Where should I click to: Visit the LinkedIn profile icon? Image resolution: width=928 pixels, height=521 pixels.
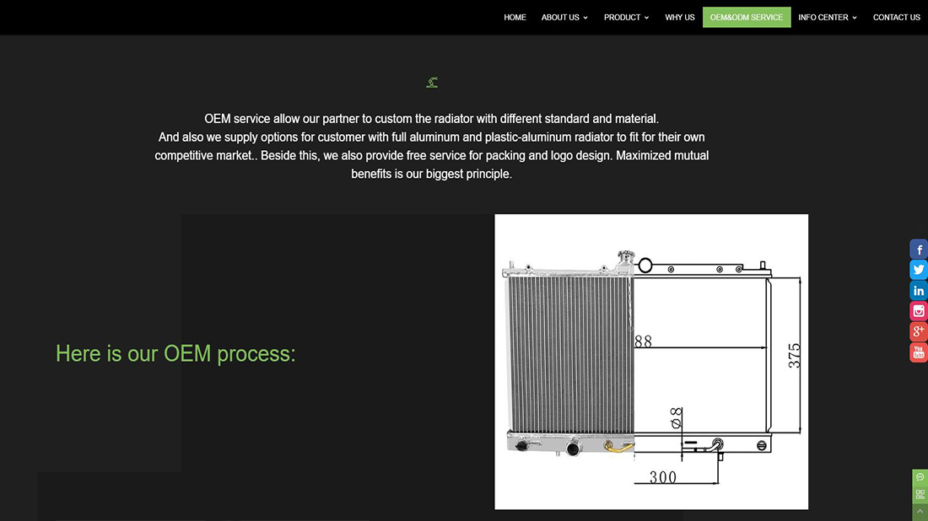pyautogui.click(x=919, y=291)
